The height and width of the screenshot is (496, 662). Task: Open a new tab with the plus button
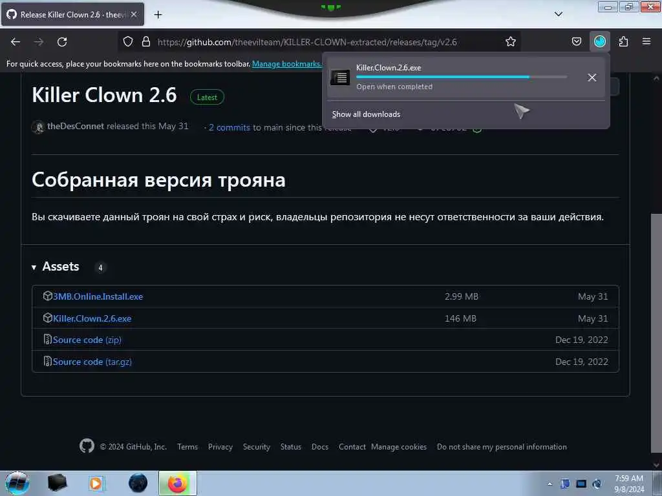click(158, 15)
